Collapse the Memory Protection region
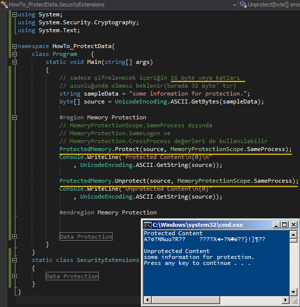300x307 pixels. tap(14, 118)
